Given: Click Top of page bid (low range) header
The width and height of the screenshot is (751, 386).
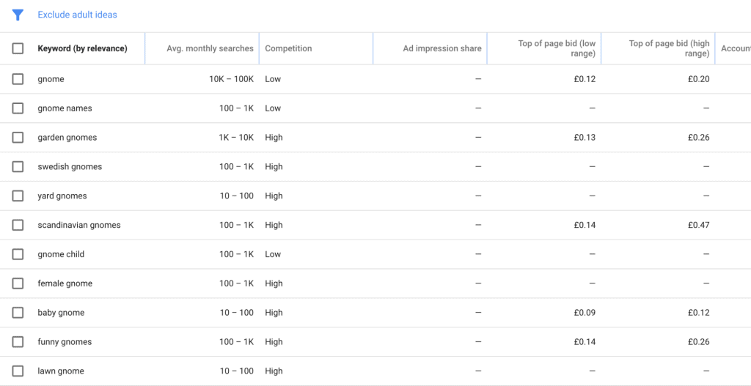Looking at the screenshot, I should (556, 48).
